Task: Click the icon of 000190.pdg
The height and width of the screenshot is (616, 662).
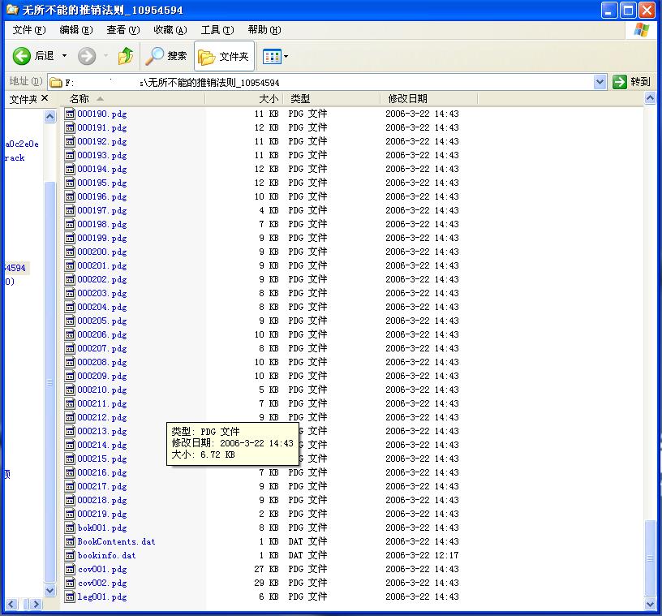Action: [70, 114]
